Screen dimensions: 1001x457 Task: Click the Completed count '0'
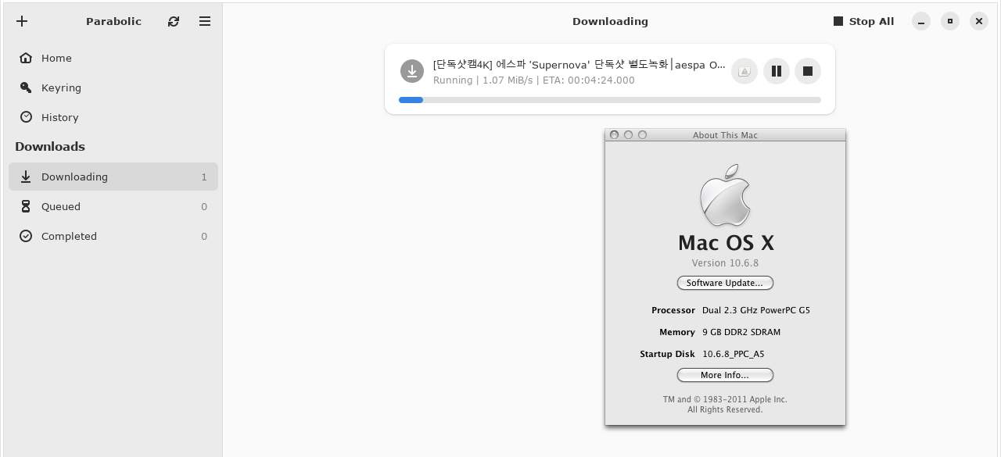pos(204,236)
